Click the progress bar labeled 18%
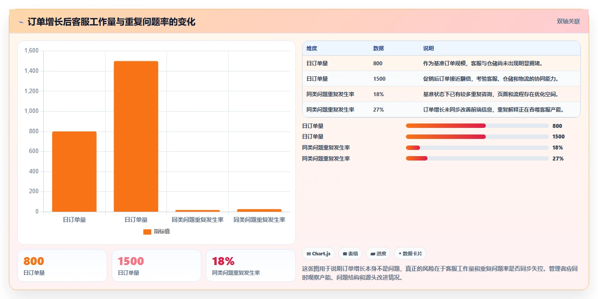This screenshot has width=598, height=299. (x=477, y=148)
